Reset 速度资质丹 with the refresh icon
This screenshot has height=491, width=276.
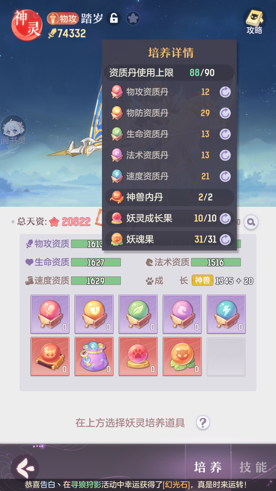[x=225, y=176]
